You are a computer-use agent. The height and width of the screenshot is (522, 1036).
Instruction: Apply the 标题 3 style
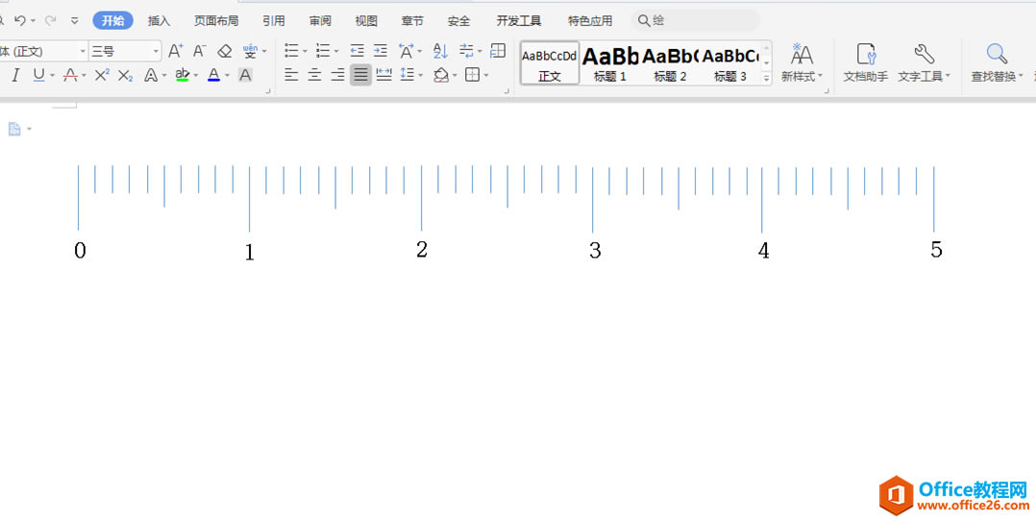730,63
